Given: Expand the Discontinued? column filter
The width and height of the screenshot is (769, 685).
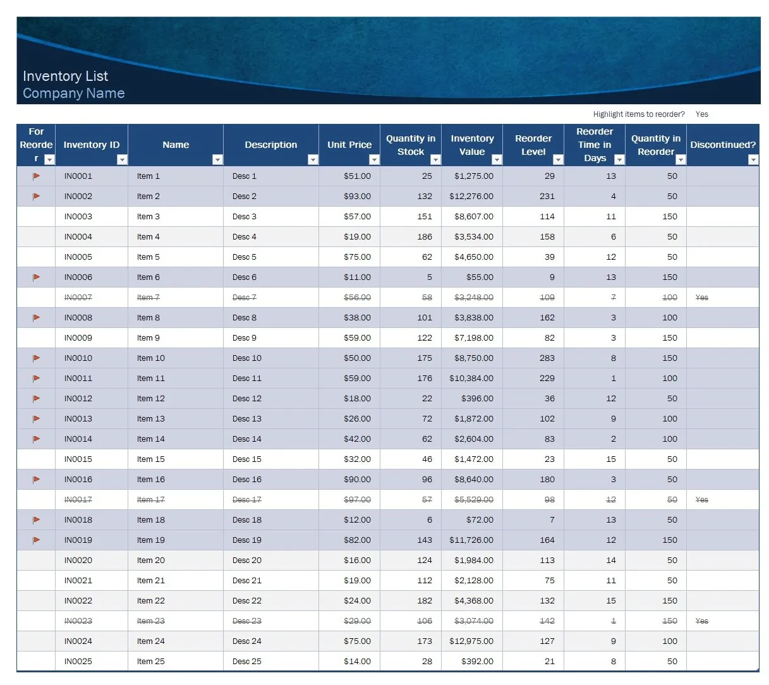Looking at the screenshot, I should click(753, 160).
